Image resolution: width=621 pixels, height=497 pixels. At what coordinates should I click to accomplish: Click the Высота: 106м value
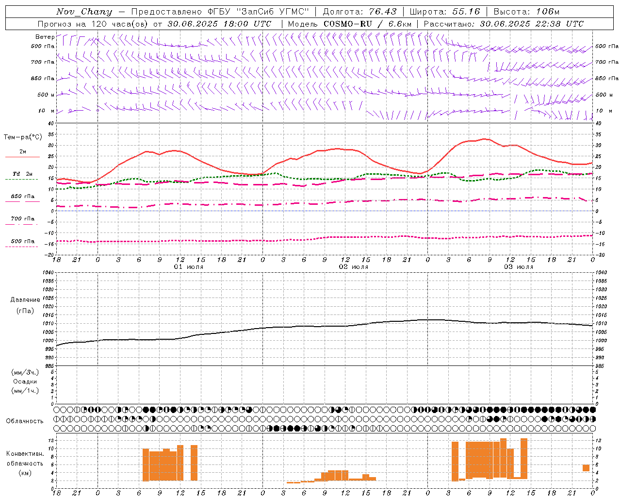click(x=526, y=12)
